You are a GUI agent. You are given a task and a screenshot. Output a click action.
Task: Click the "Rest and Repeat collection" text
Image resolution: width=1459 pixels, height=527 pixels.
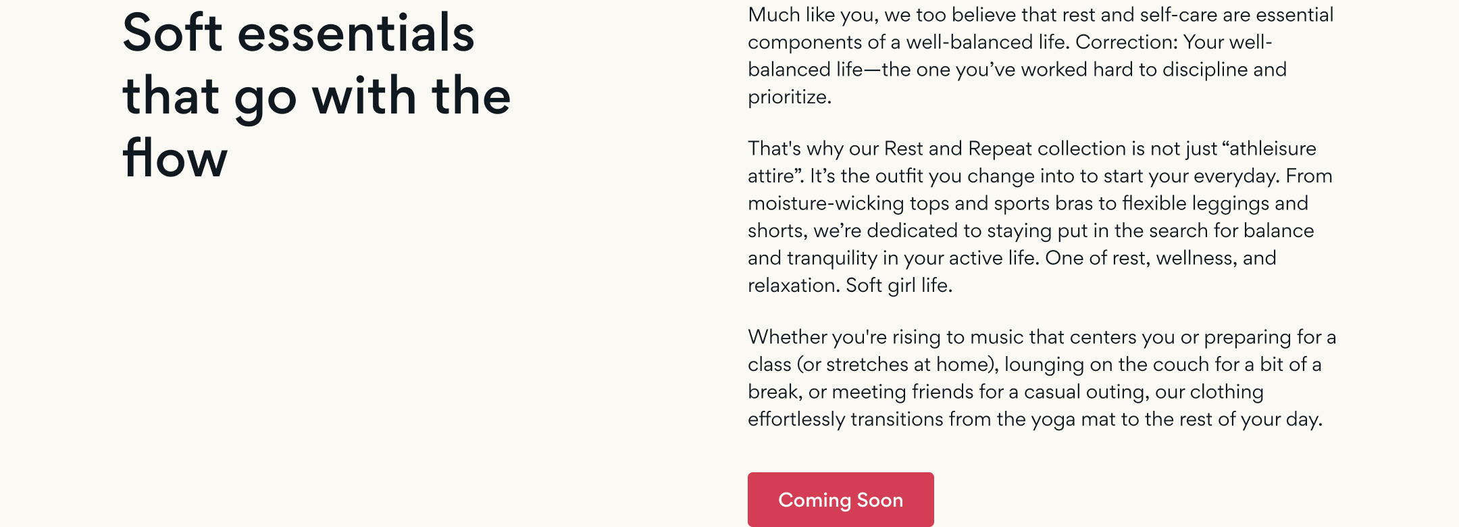click(1005, 149)
